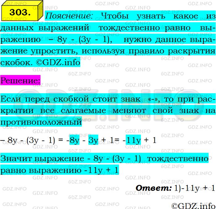Click the 'Пояснение:' heading
The width and height of the screenshot is (216, 209).
pyautogui.click(x=69, y=16)
